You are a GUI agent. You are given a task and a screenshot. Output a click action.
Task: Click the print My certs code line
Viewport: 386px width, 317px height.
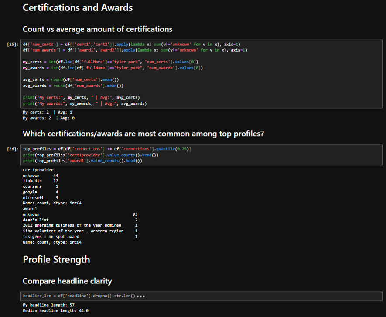click(81, 97)
